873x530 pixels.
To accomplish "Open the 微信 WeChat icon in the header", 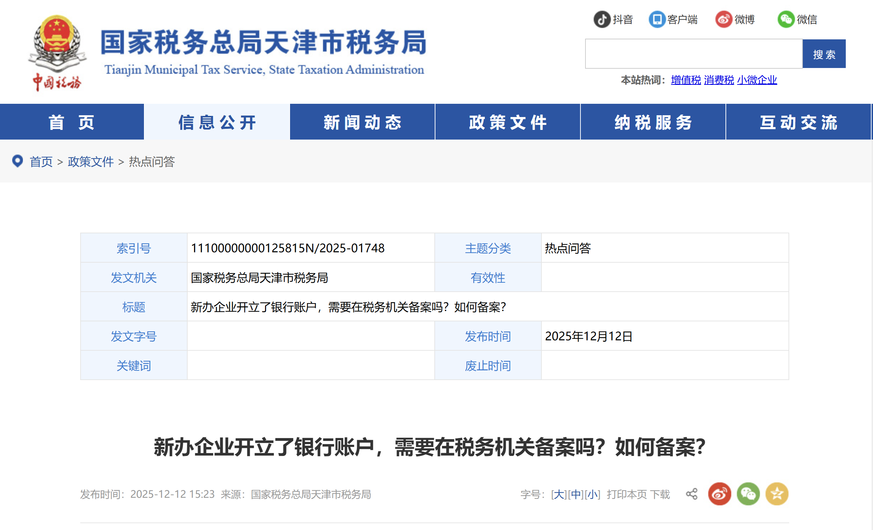I will (x=786, y=20).
